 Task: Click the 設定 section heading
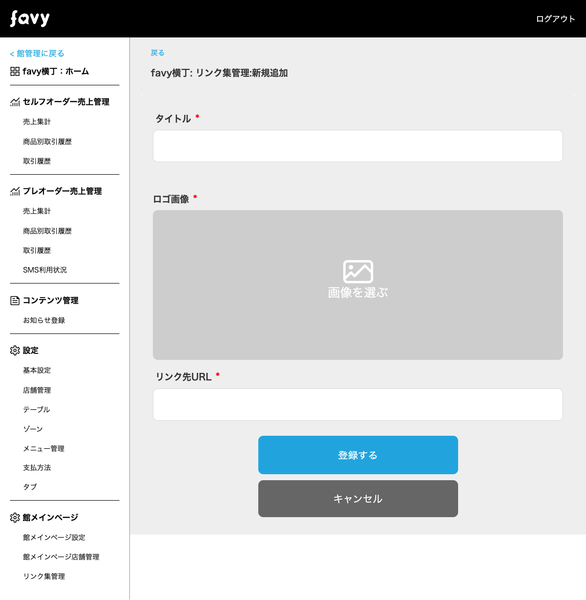pos(30,350)
